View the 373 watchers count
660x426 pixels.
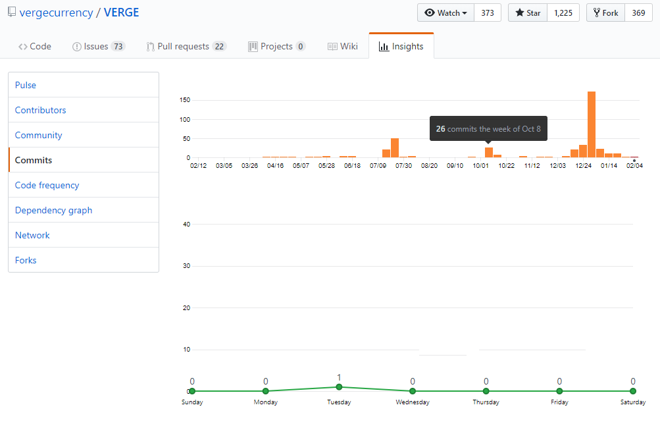[488, 13]
